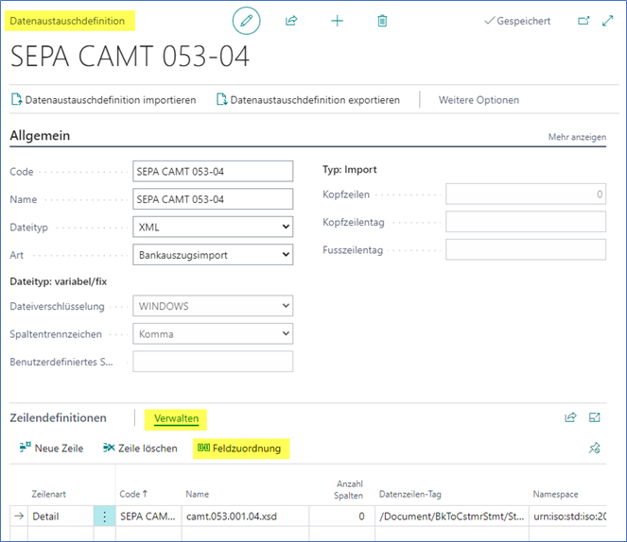Viewport: 627px width, 542px height.
Task: Click the trash delete icon
Action: click(382, 21)
